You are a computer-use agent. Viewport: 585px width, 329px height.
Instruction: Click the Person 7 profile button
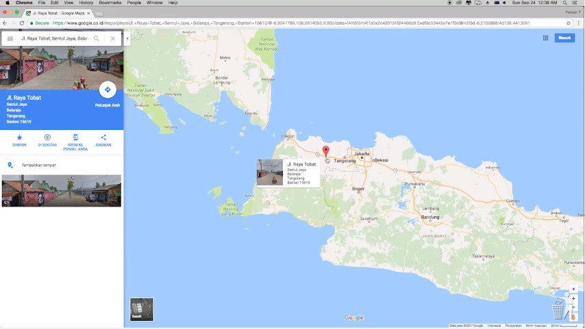tap(573, 12)
